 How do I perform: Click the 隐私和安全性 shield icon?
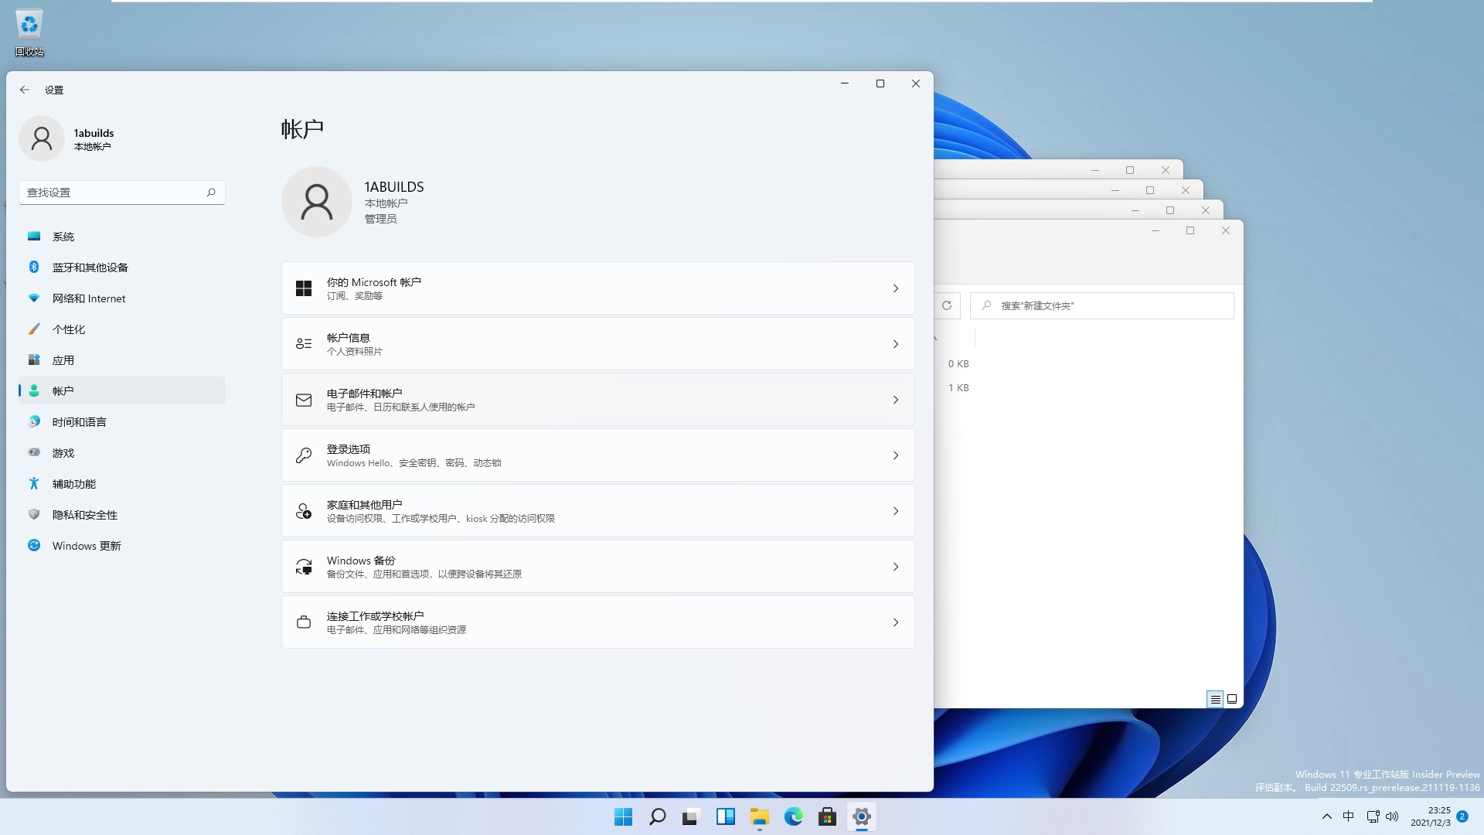(34, 514)
